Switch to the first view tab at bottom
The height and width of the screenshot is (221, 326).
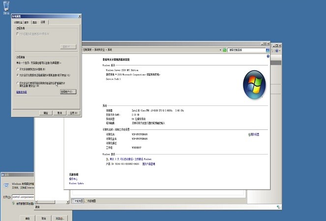[x=78, y=201]
